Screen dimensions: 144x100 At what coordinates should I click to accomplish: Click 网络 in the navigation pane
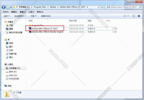(9, 86)
